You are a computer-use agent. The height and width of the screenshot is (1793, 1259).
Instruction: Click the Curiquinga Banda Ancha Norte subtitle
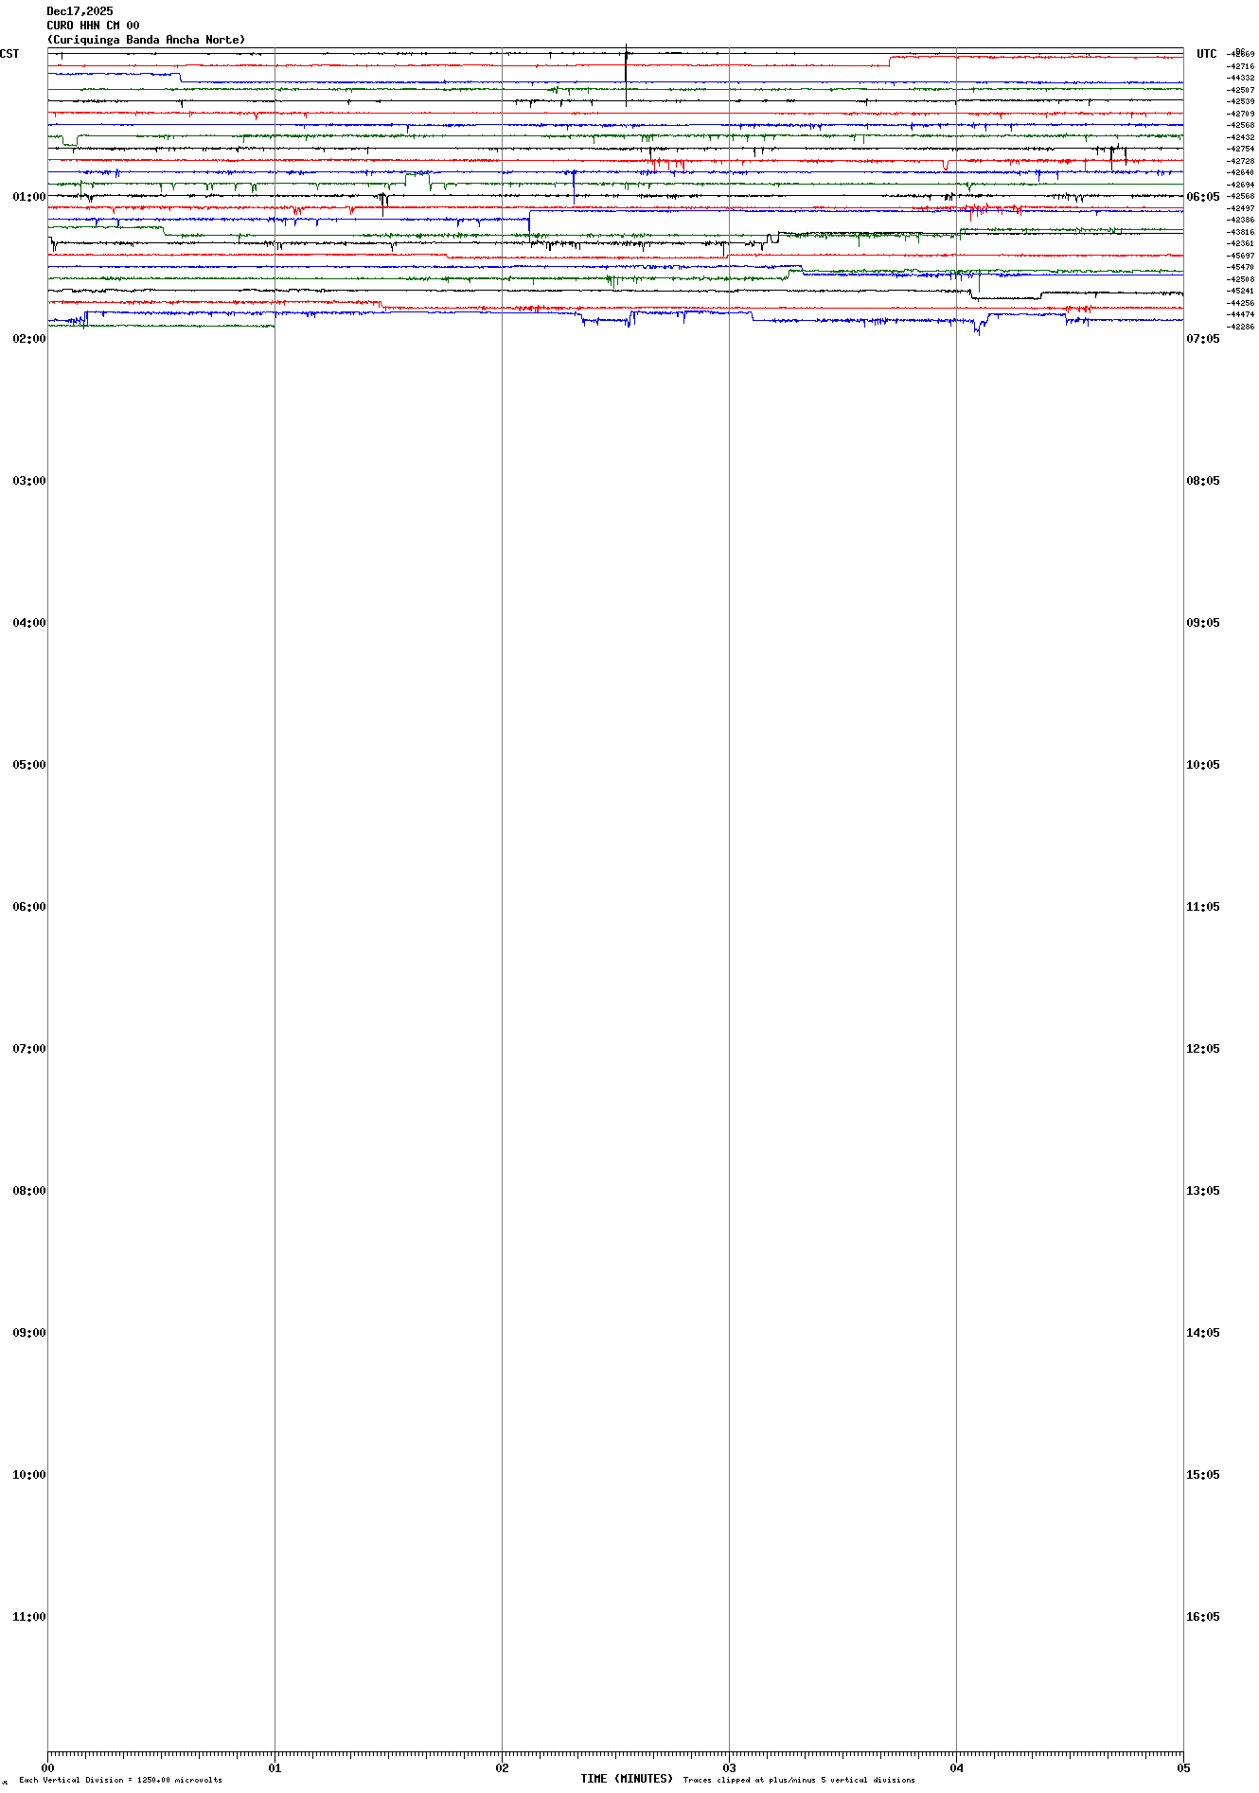coord(146,40)
